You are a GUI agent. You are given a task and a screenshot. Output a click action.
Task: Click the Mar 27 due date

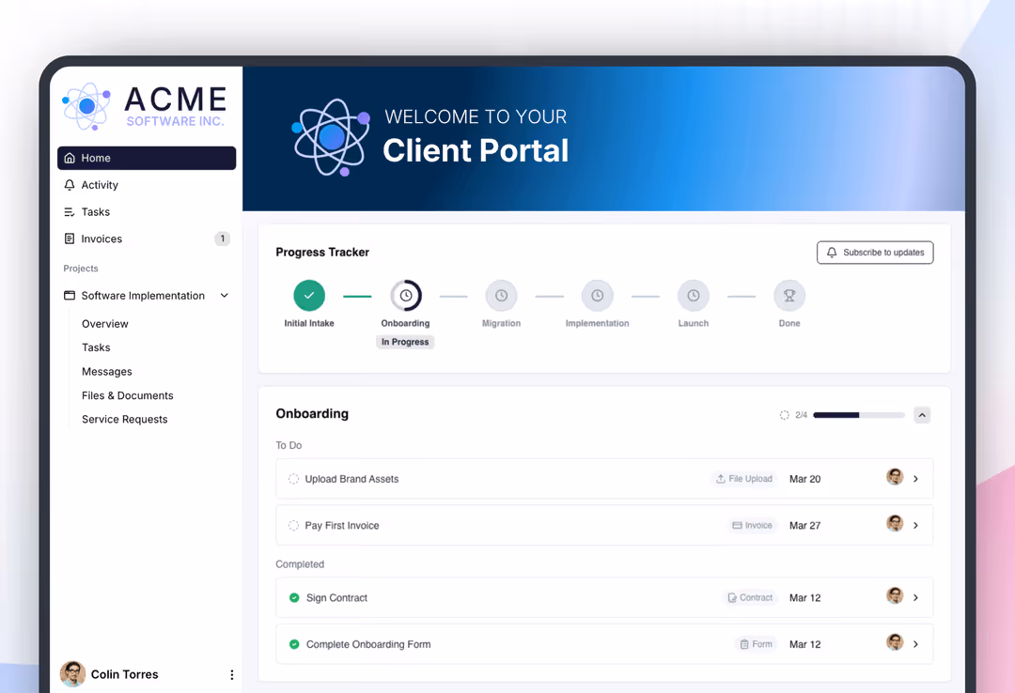(x=804, y=526)
